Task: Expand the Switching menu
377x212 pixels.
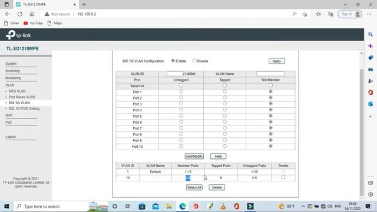Action: click(x=12, y=71)
